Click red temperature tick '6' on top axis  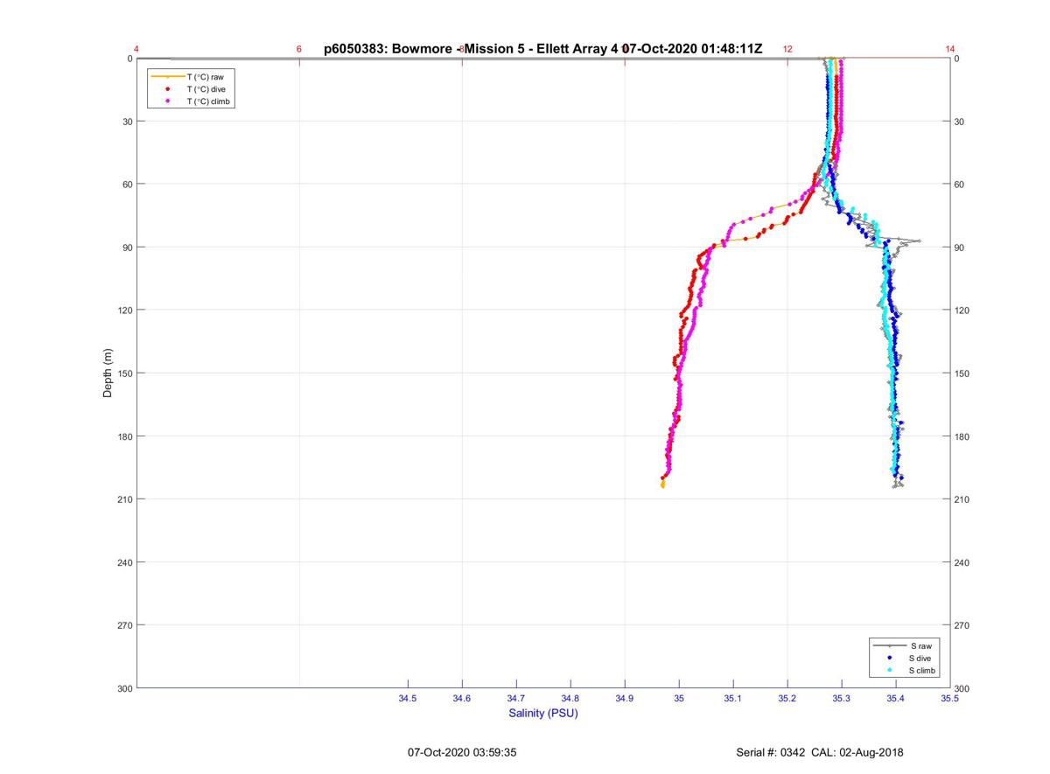pyautogui.click(x=299, y=49)
